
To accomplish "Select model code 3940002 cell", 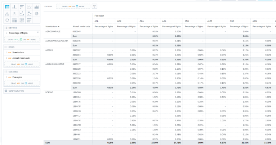I will [77, 50].
